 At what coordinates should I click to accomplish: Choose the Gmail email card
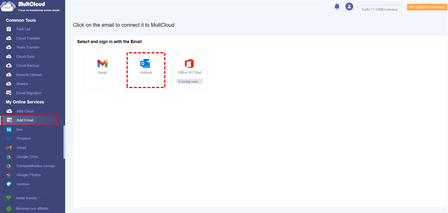102,70
